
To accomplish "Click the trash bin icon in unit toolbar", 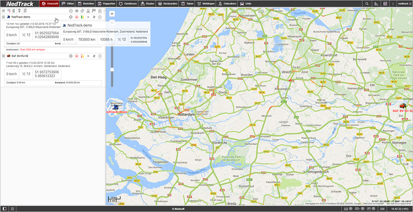I will pyautogui.click(x=100, y=11).
